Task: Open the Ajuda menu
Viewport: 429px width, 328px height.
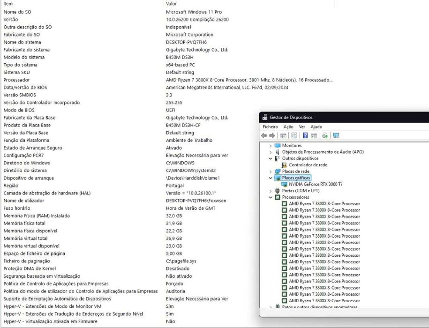Action: pyautogui.click(x=316, y=127)
